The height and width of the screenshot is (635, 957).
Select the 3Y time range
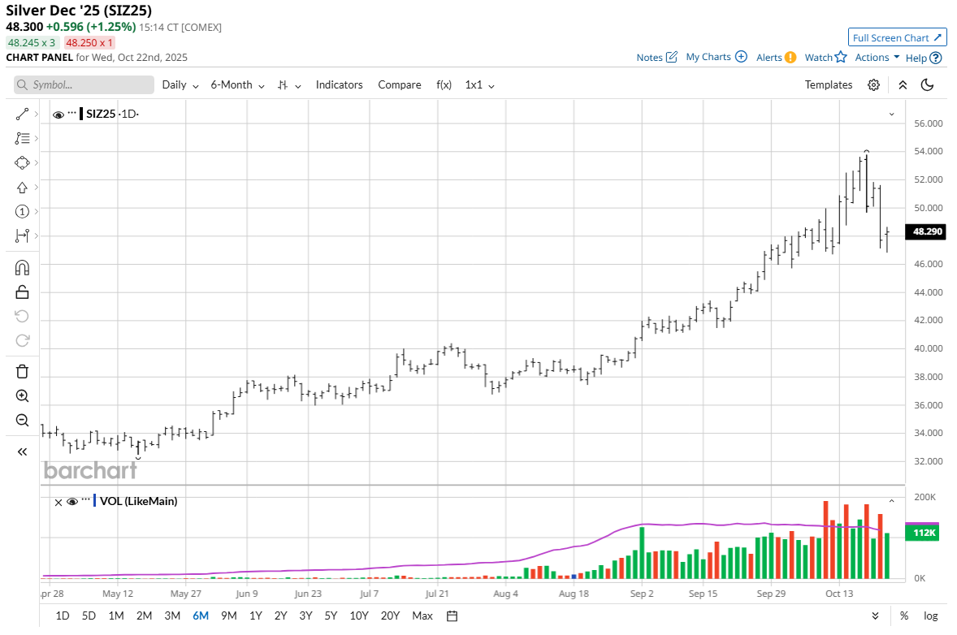point(305,616)
